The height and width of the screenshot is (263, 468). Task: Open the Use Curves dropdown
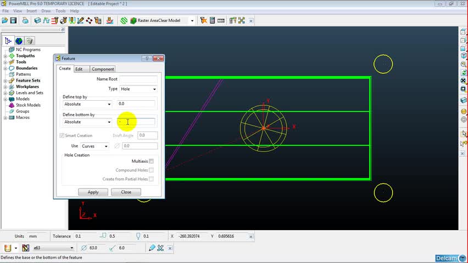click(94, 146)
